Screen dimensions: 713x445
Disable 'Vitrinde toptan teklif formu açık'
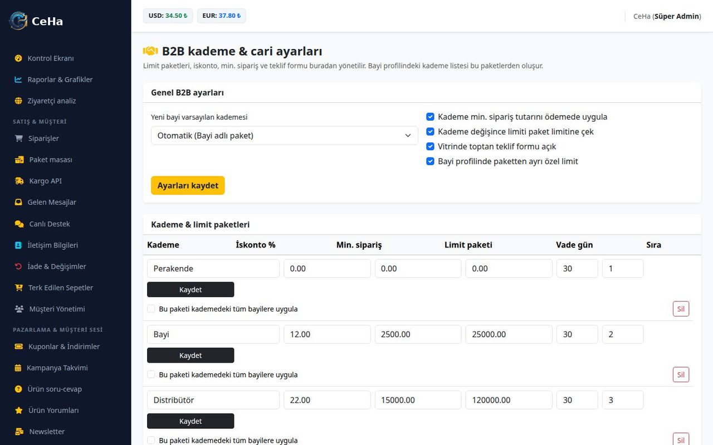(x=430, y=146)
